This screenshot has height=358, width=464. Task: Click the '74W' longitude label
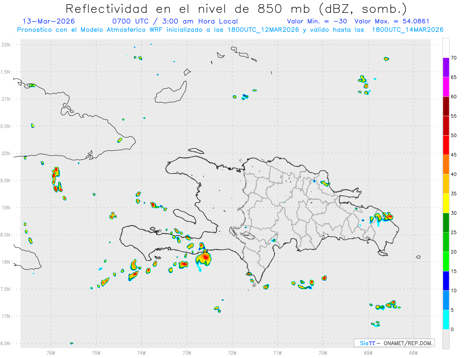[x=142, y=352]
